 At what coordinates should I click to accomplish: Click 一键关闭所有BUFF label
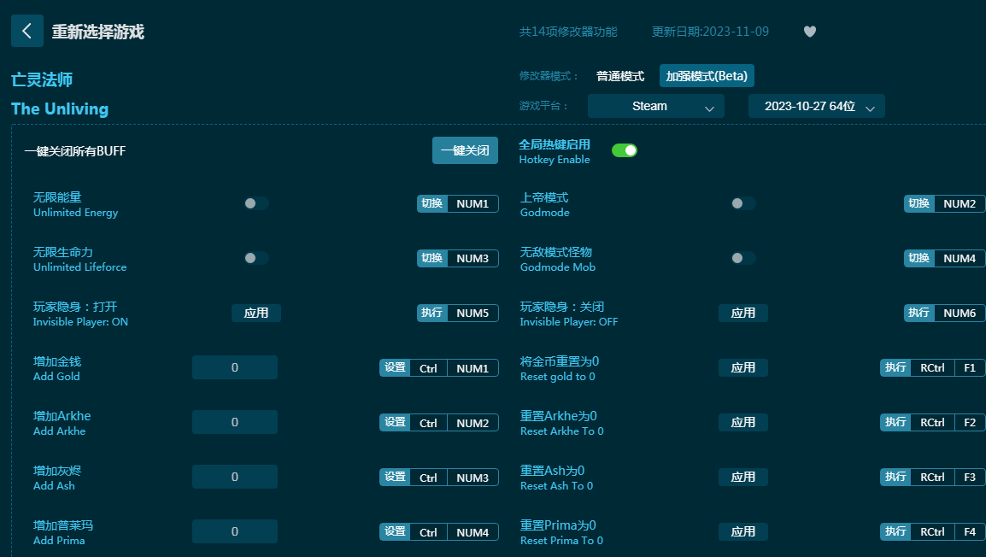75,151
